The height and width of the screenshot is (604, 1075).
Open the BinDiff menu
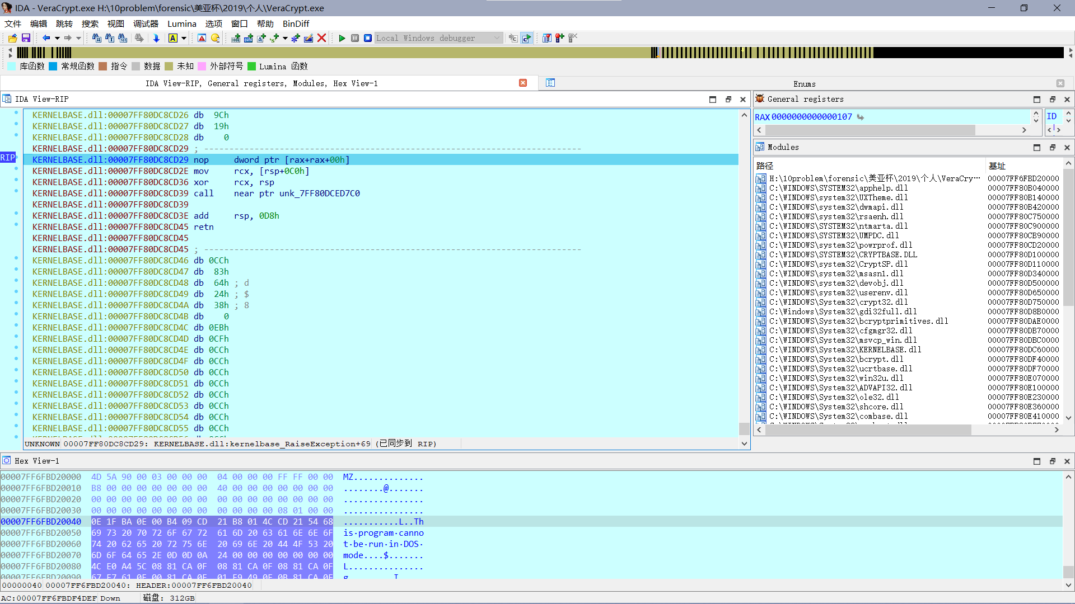[x=296, y=23]
